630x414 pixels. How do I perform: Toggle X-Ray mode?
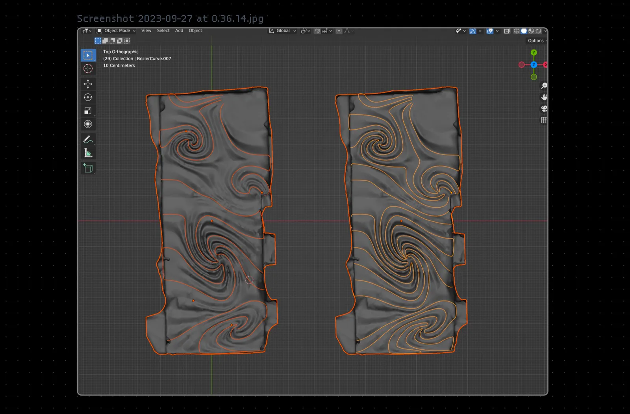pos(507,31)
